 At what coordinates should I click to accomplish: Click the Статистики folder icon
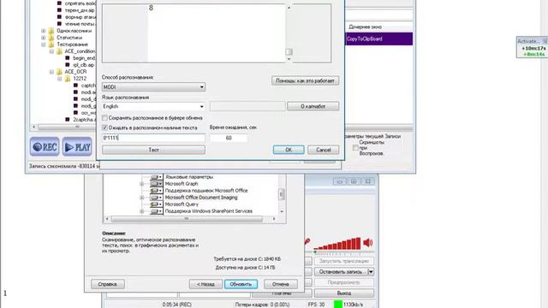(51, 38)
